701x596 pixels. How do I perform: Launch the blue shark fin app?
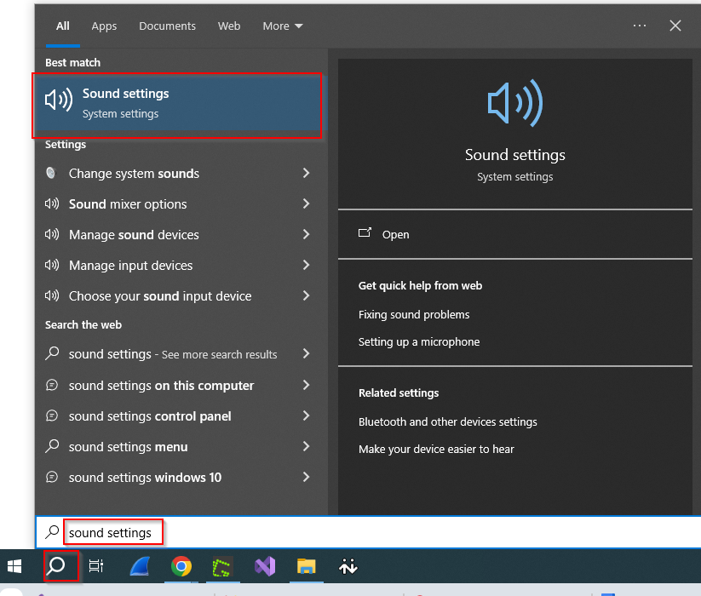140,566
